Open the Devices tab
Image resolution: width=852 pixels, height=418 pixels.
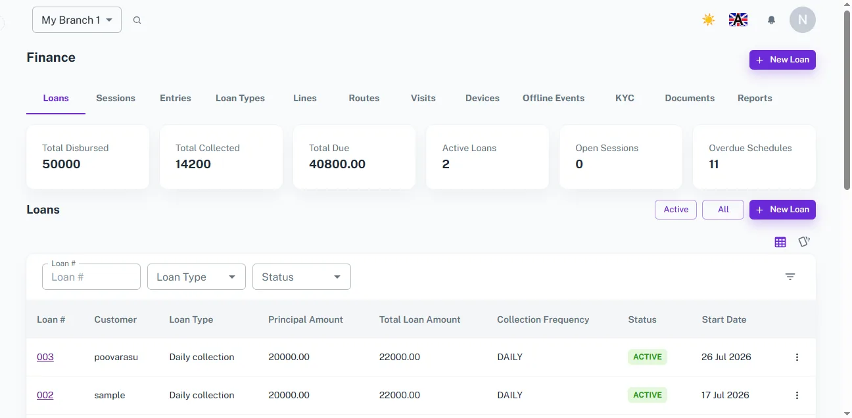(483, 98)
